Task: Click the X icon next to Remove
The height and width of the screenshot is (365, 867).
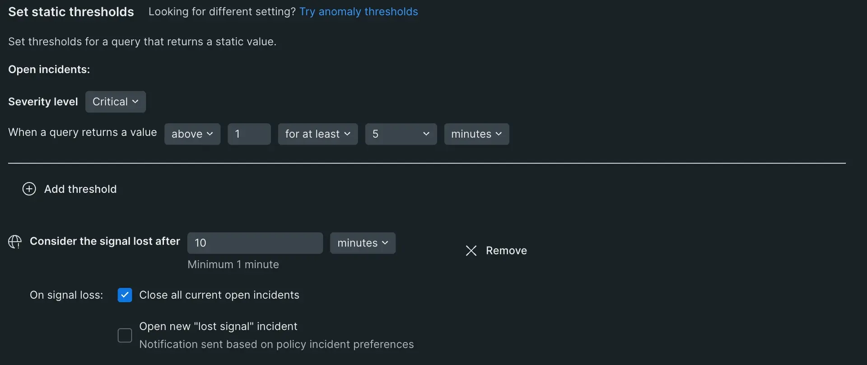Action: coord(471,251)
